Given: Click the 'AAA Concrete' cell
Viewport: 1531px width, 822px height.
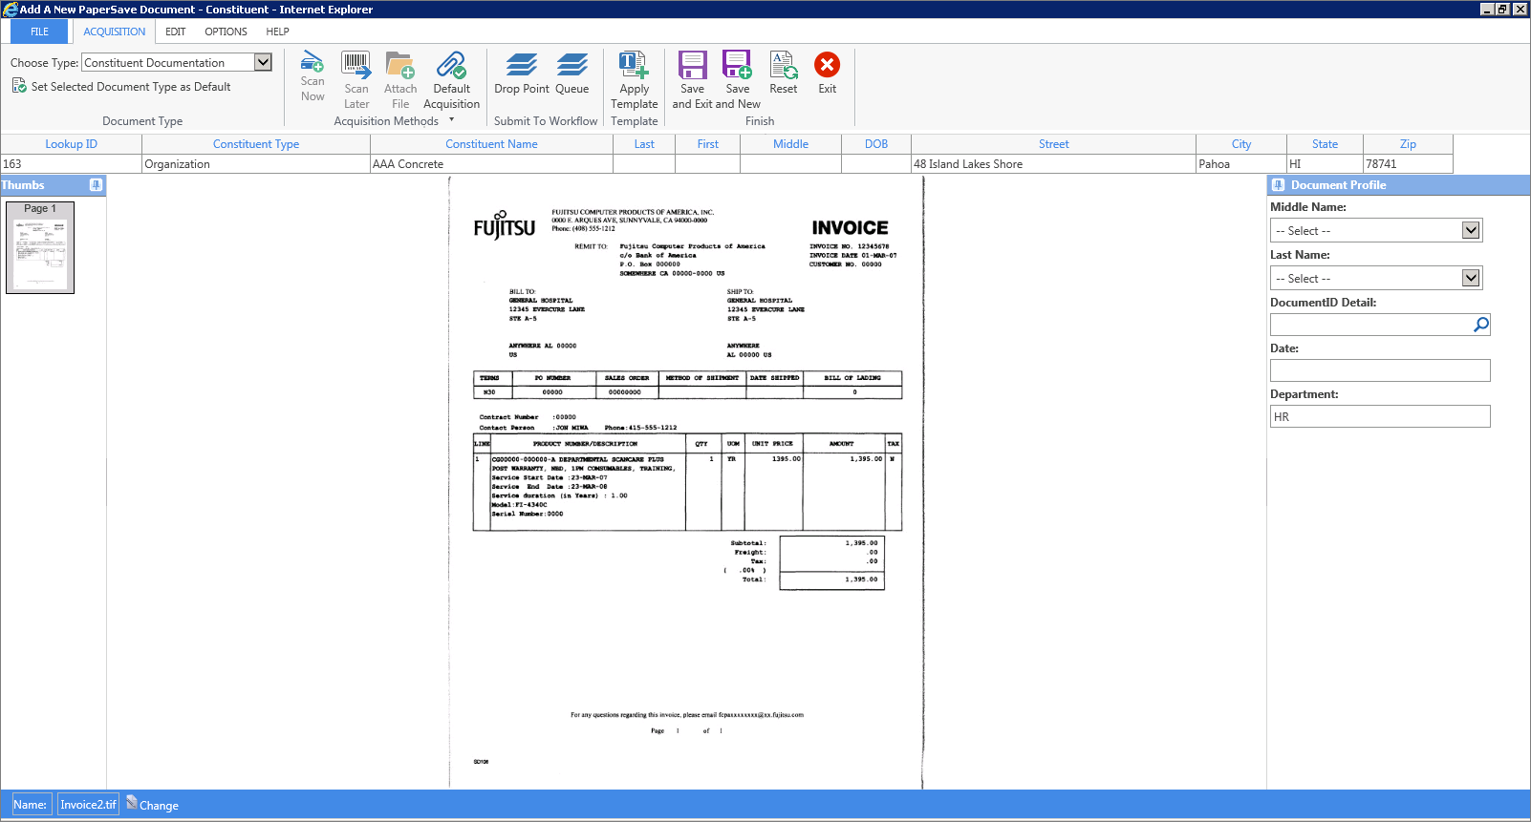Looking at the screenshot, I should tap(491, 164).
